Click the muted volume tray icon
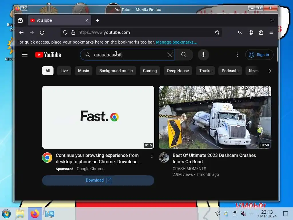The image size is (293, 220). (243, 214)
